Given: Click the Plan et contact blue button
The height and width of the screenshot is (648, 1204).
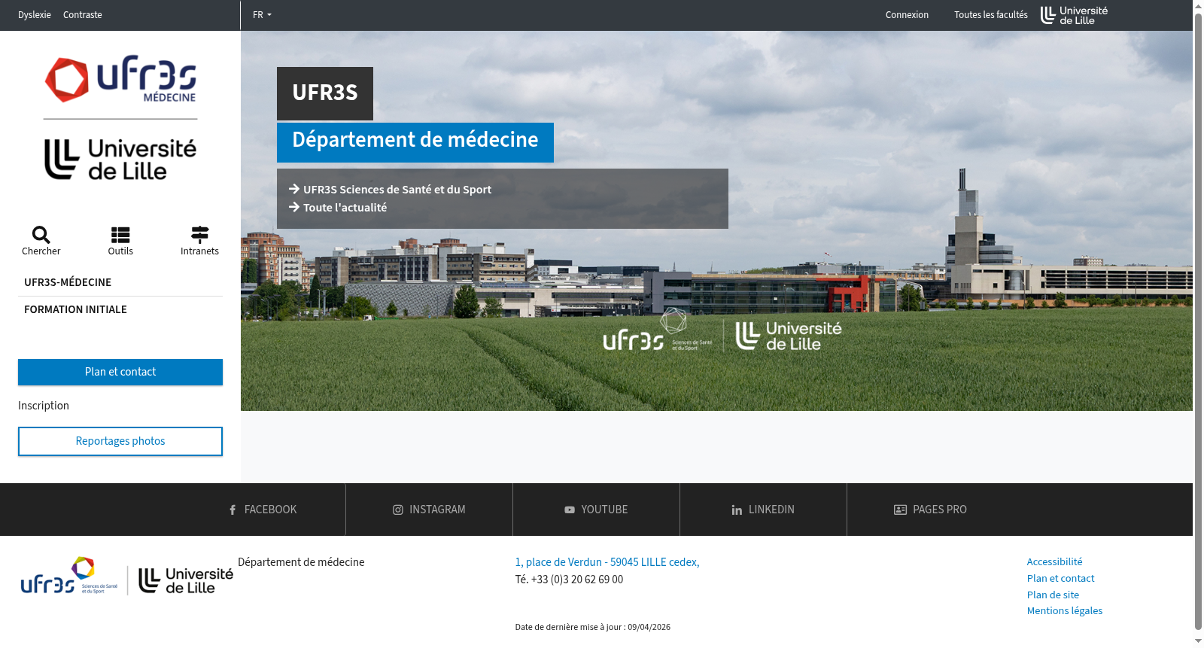Looking at the screenshot, I should click(120, 372).
